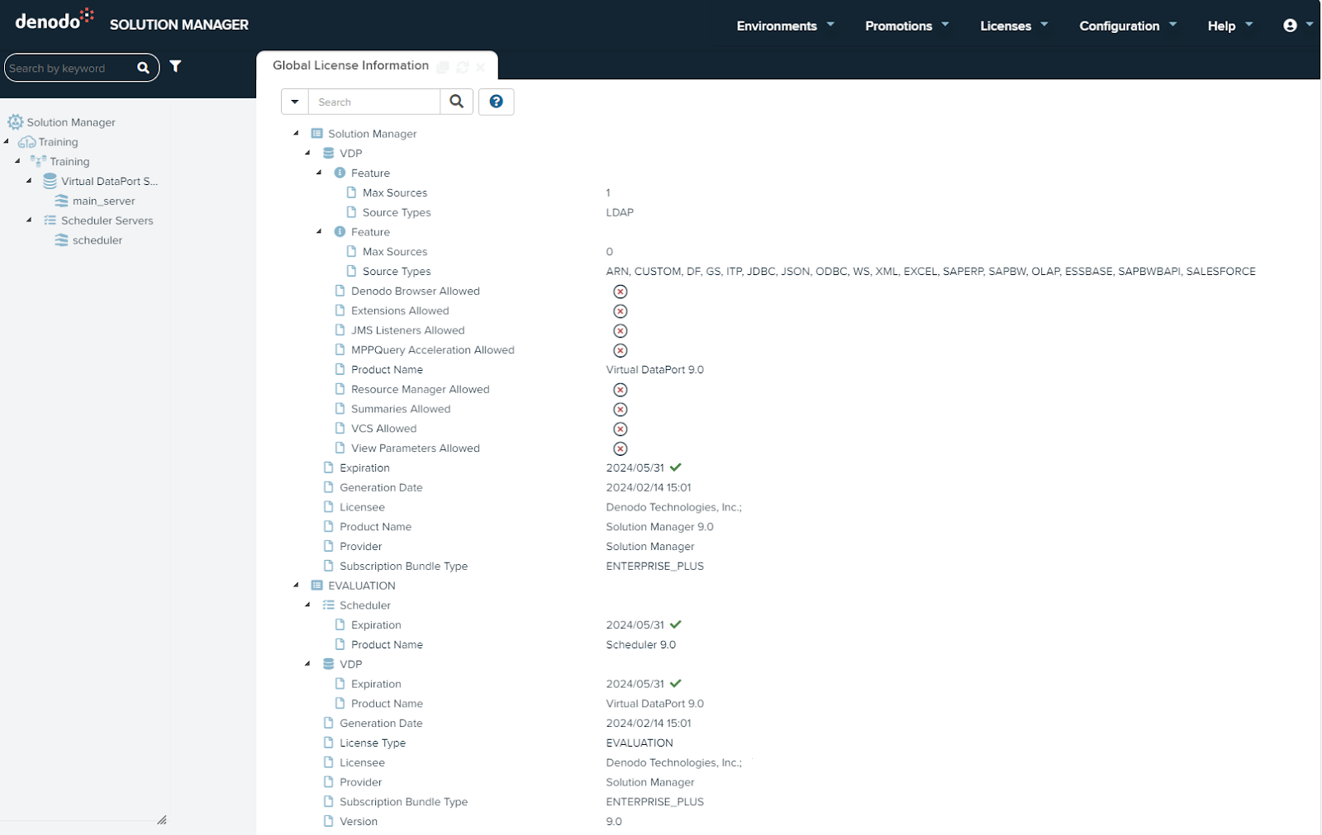Open the Help menu
The width and height of the screenshot is (1322, 835).
1230,26
